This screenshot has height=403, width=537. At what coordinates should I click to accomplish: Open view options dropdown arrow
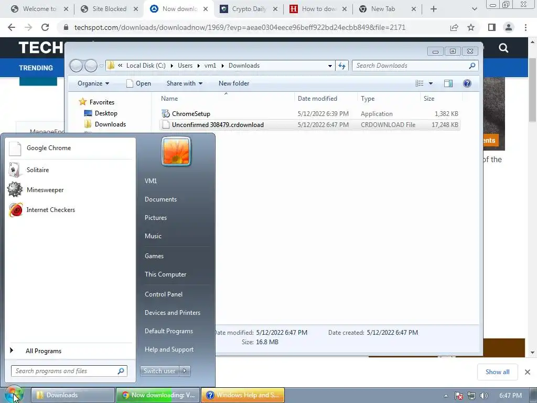click(431, 83)
